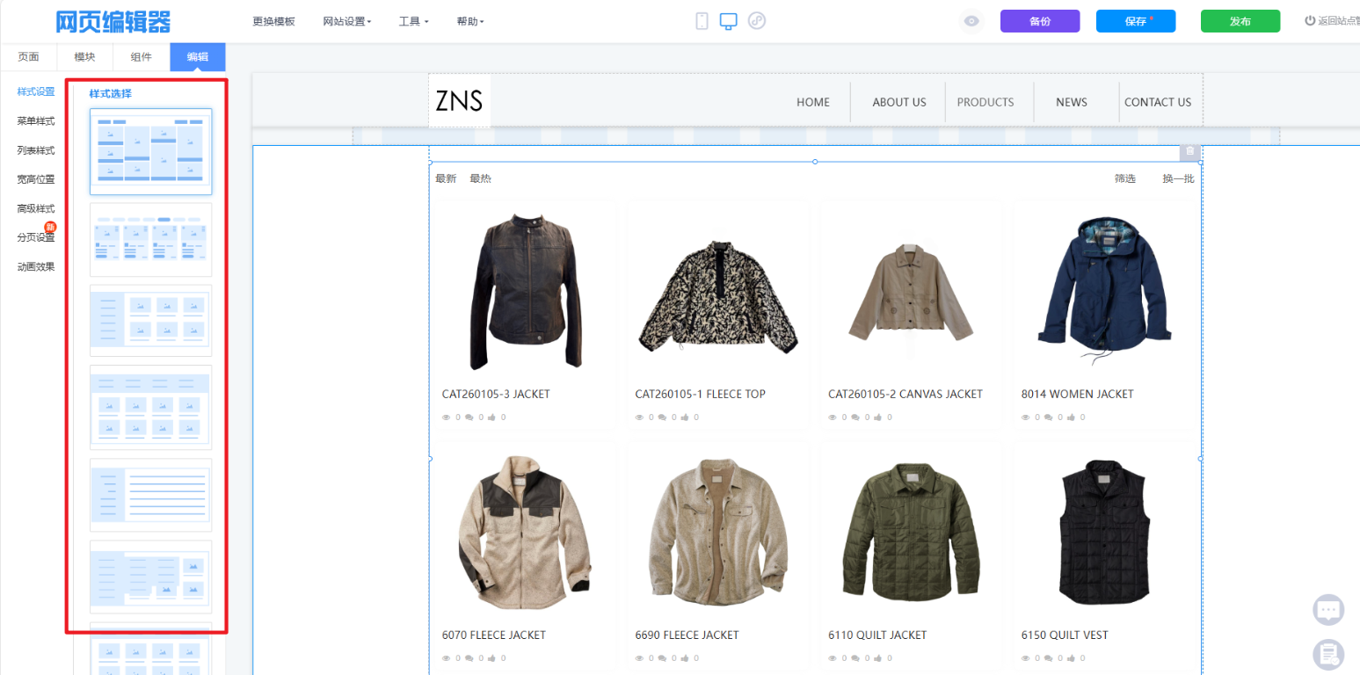Click the power icon beside 返回站点
Viewport: 1360px width, 675px height.
tap(1310, 21)
